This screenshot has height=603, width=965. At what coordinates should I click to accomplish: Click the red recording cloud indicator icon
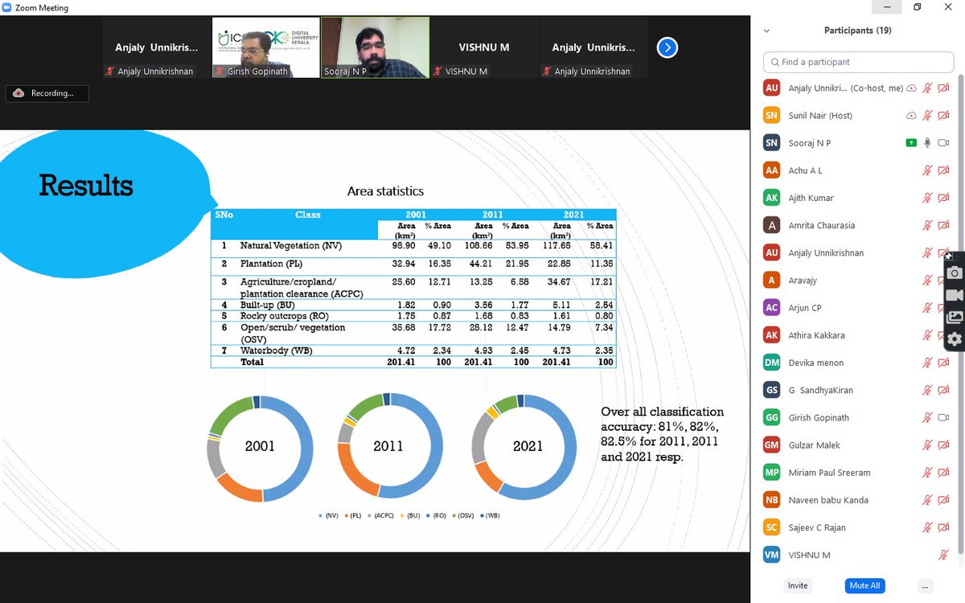click(x=18, y=93)
